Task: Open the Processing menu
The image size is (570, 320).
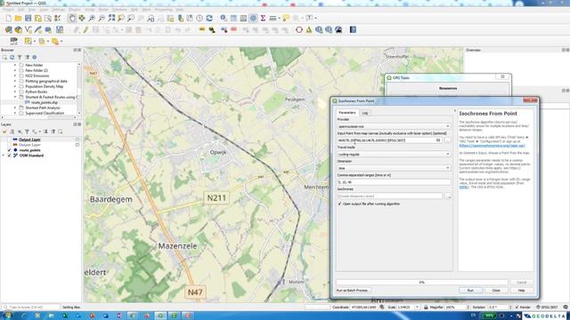Action: pos(163,10)
